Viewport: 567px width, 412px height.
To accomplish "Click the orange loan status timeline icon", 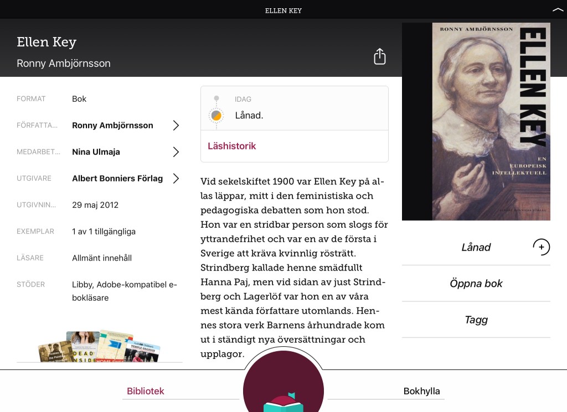I will [217, 116].
